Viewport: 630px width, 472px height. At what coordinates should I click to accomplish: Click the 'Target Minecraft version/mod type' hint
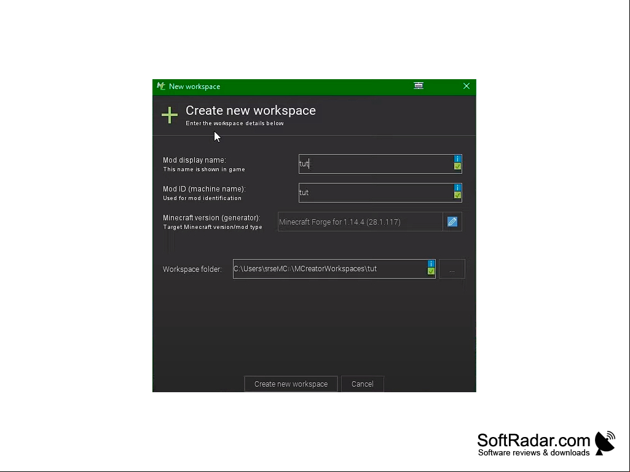tap(213, 227)
